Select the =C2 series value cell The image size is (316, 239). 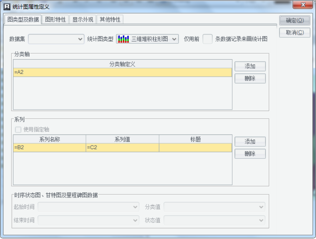coord(122,147)
